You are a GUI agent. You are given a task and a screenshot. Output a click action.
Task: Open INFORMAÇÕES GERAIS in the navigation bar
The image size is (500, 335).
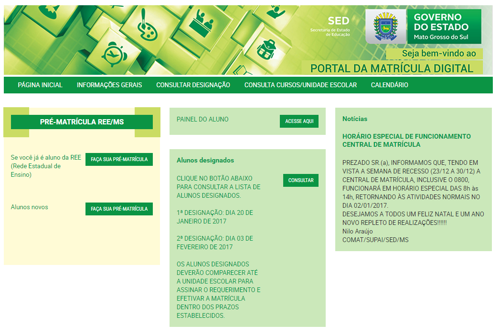tap(109, 85)
